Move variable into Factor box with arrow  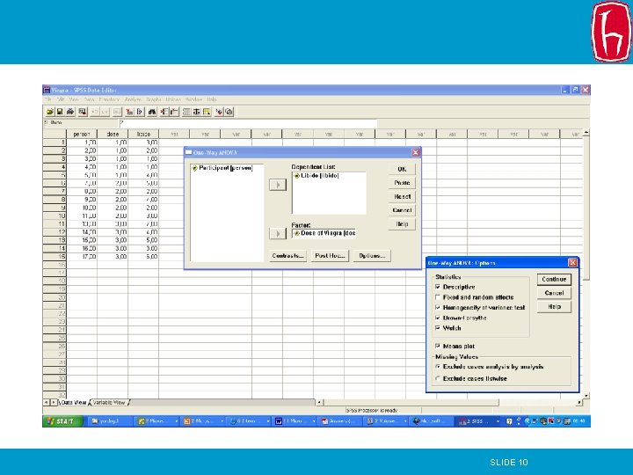click(x=278, y=233)
